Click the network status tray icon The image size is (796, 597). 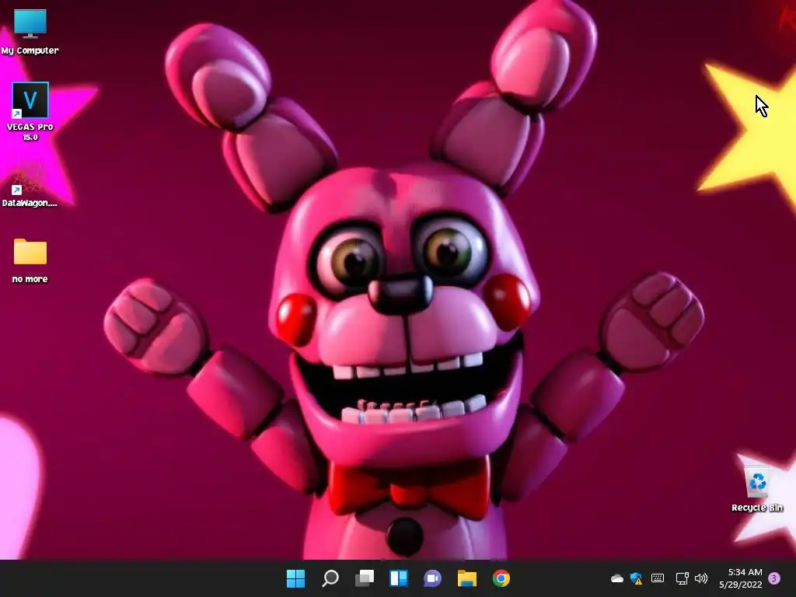pos(682,578)
